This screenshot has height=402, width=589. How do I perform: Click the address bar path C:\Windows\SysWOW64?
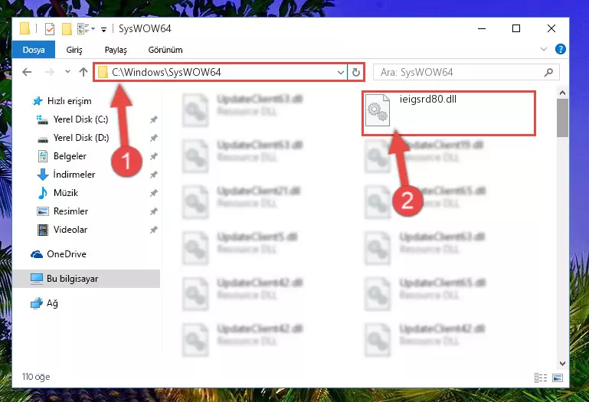tap(166, 72)
